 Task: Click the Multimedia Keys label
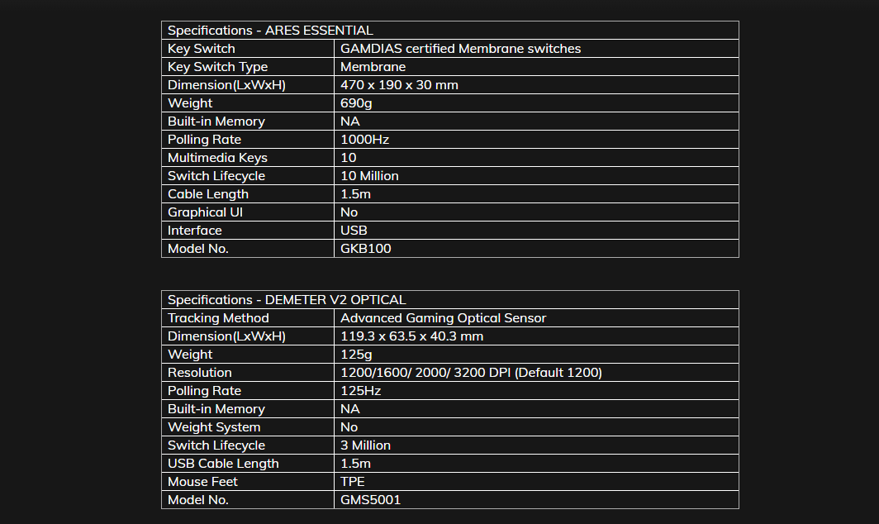(x=217, y=158)
